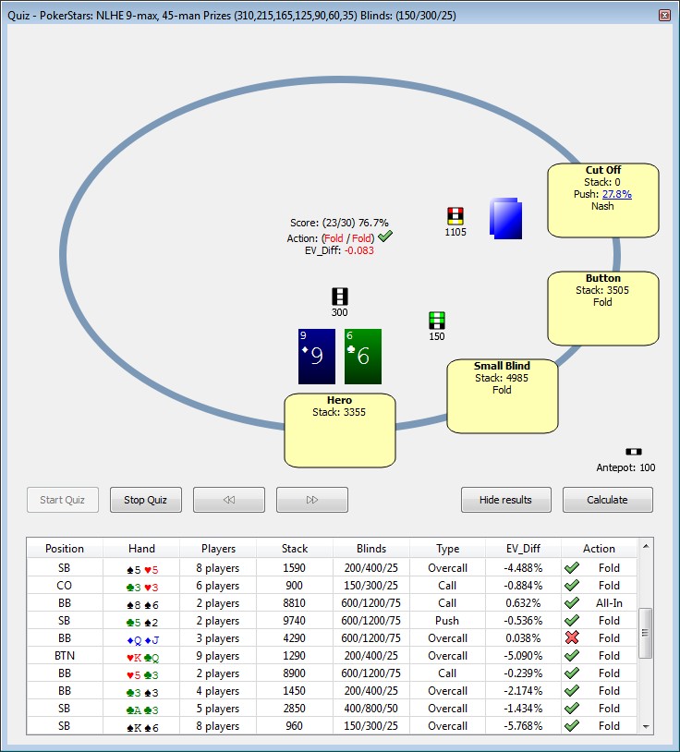The image size is (680, 752).
Task: Click EV_Diff value 0.632%
Action: (523, 603)
